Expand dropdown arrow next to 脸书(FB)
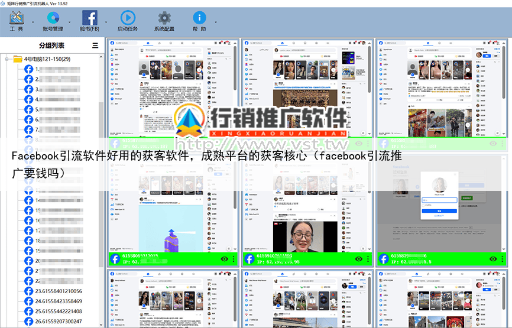512x328 pixels. coord(106,22)
